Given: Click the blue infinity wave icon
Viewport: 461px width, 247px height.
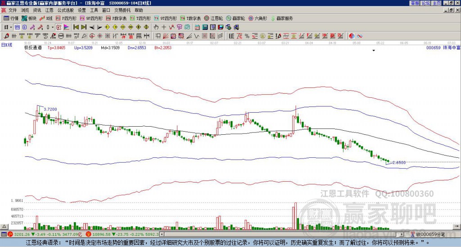Looking at the screenshot, I should (x=360, y=36).
